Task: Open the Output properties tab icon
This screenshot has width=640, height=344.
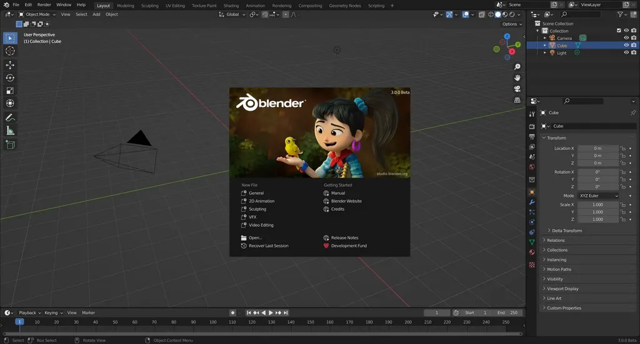Action: tap(532, 137)
